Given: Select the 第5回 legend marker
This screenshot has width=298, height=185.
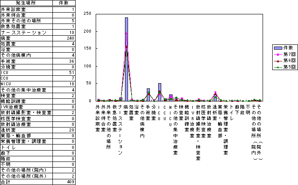Looking at the screenshot, I should (x=277, y=68).
